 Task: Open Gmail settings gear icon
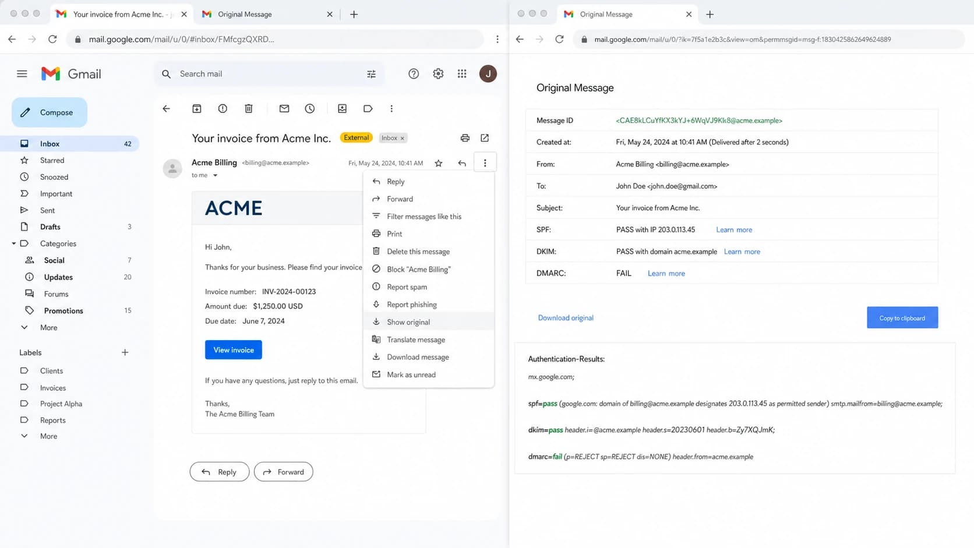[438, 74]
